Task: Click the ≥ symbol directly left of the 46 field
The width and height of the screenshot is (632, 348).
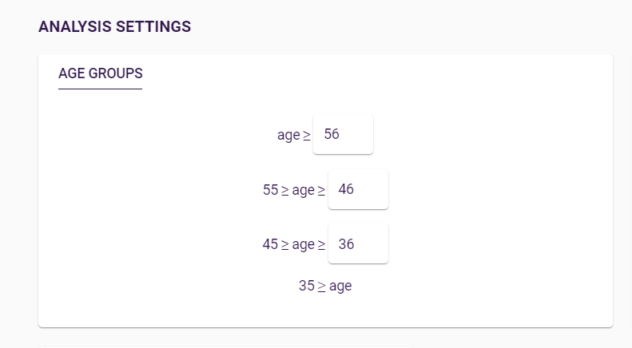Action: coord(321,191)
